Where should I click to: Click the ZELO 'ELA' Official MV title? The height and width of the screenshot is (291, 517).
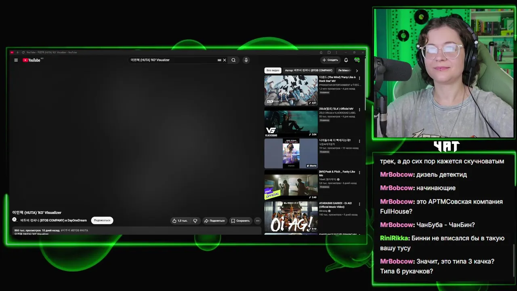pyautogui.click(x=336, y=109)
